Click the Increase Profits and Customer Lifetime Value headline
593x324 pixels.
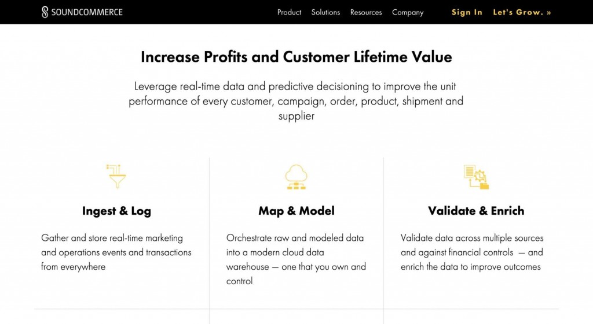[x=296, y=57]
